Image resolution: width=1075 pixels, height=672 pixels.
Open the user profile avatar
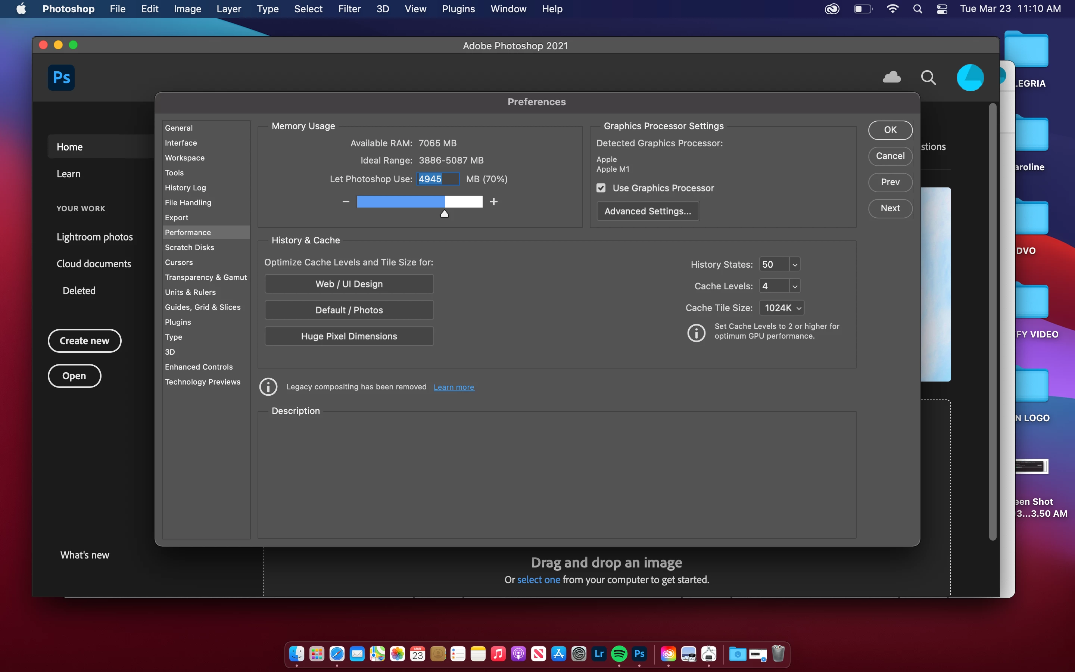point(970,78)
